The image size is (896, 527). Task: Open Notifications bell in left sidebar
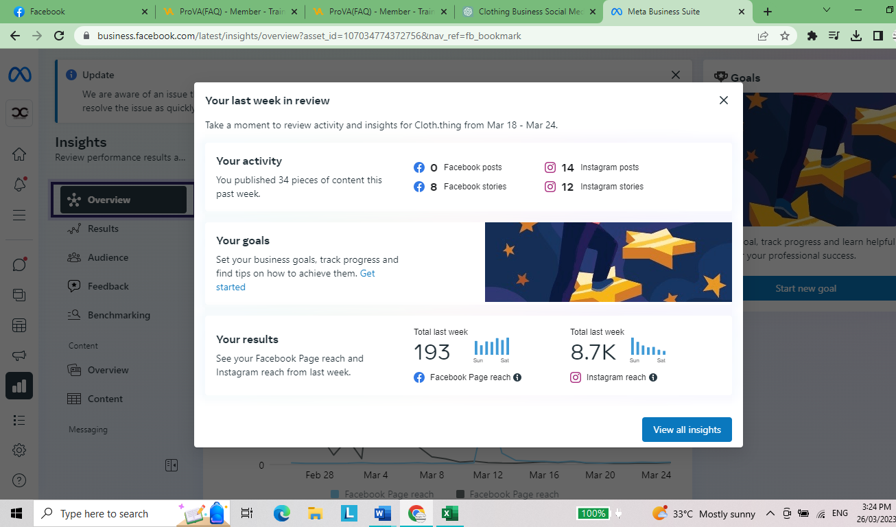click(x=19, y=185)
